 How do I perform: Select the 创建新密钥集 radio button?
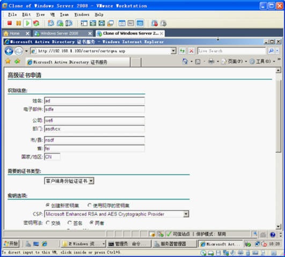pos(48,205)
